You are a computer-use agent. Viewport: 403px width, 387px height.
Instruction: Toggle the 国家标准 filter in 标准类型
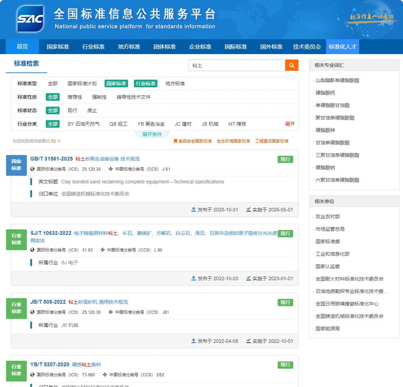tap(116, 83)
